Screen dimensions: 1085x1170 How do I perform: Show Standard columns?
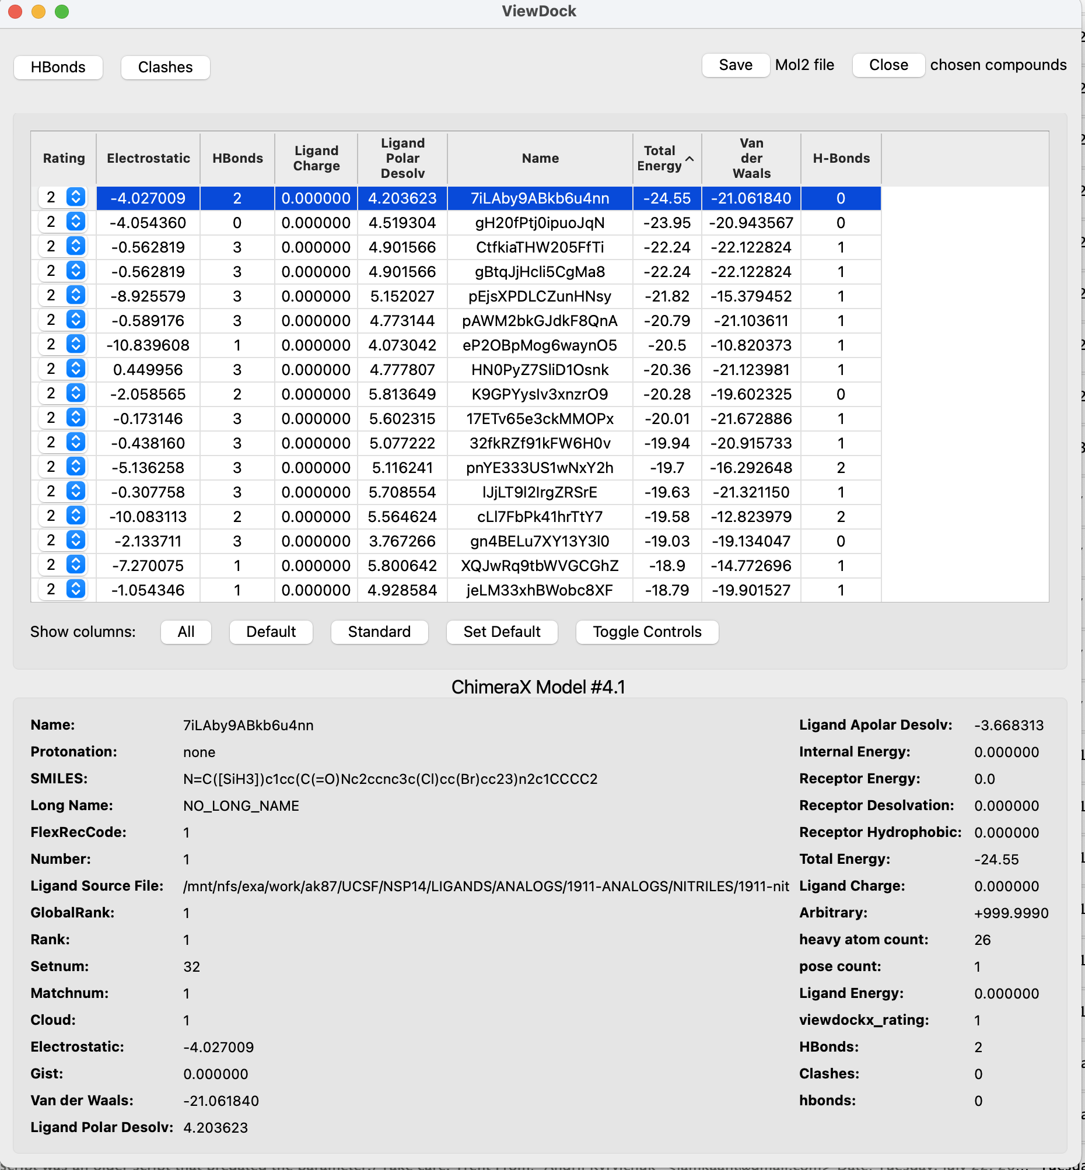(x=379, y=632)
